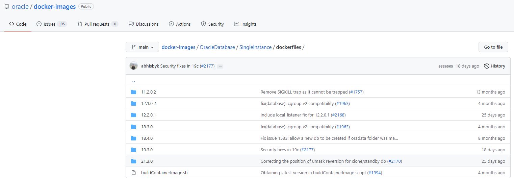Select the 21.3.0 folder icon

click(x=133, y=161)
